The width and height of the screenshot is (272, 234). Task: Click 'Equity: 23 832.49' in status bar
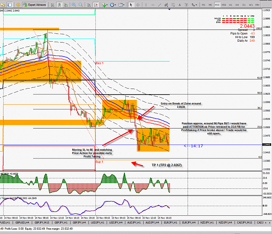point(34,229)
